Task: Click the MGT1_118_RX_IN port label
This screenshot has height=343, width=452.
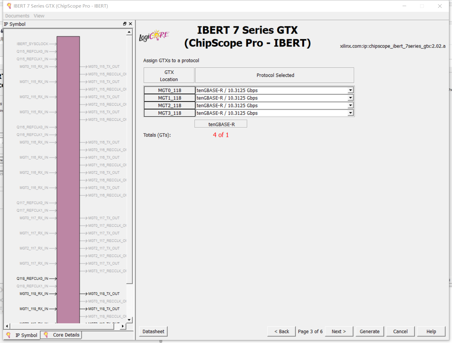Action: click(34, 309)
